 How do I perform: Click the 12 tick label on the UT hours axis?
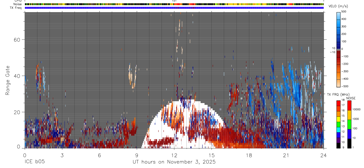[174, 155]
